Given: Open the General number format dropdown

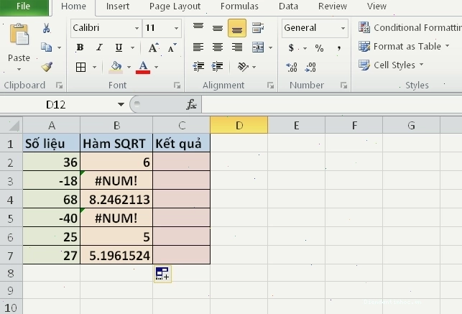Looking at the screenshot, I should [343, 28].
